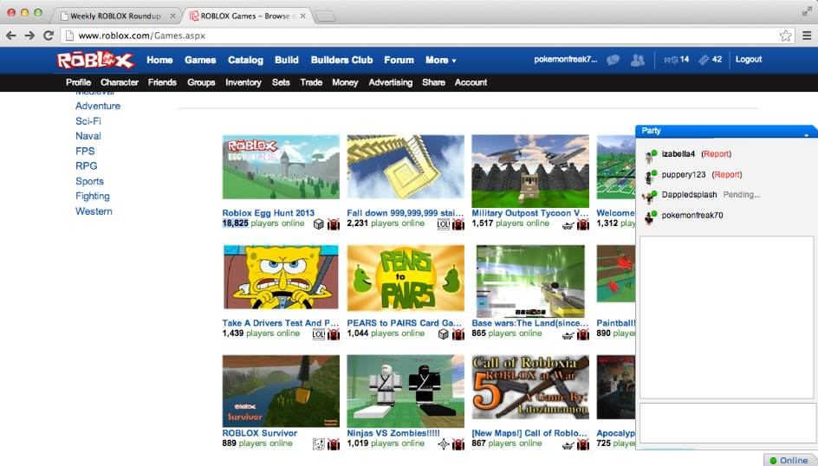Click Dappledsplash avatar in Party panel
This screenshot has height=466, width=818.
coord(650,197)
